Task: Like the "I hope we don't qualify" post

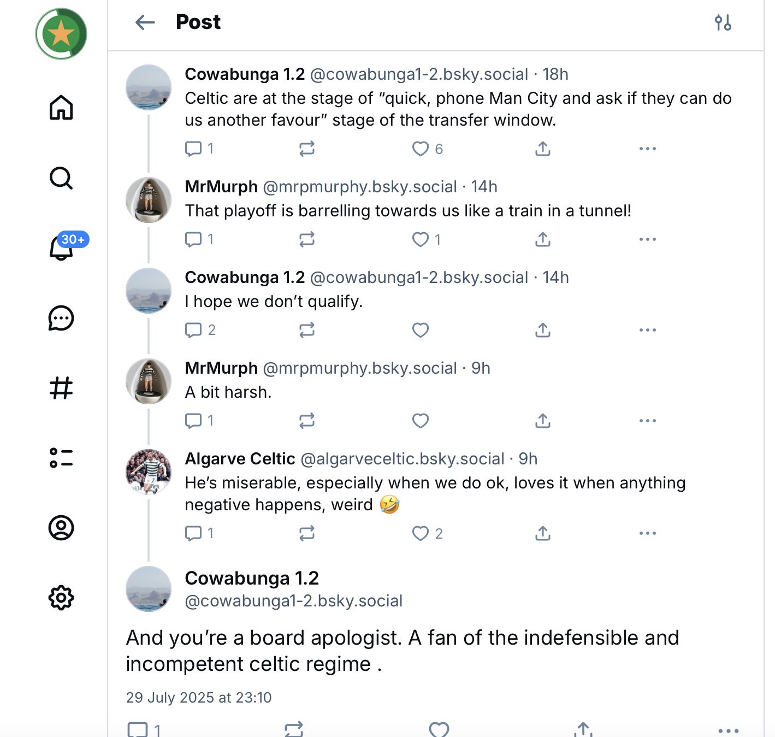Action: point(420,330)
